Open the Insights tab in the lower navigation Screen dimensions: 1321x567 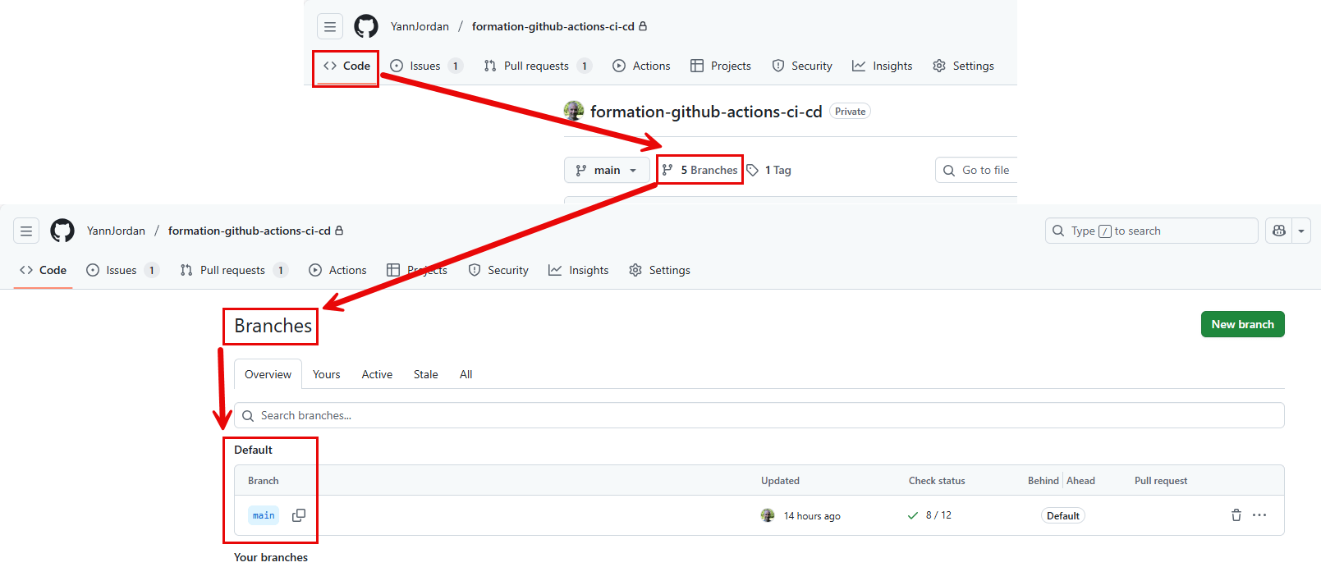click(x=578, y=270)
